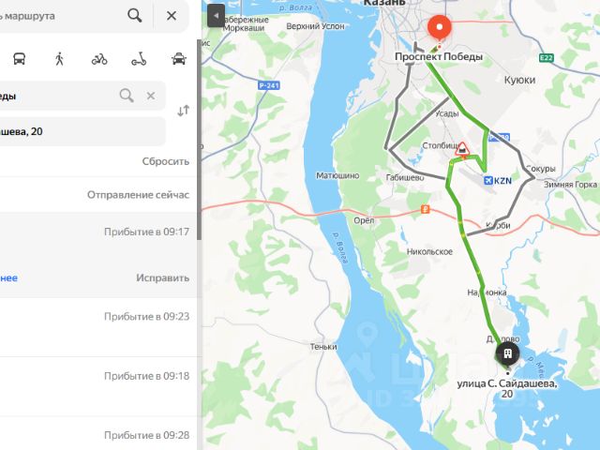Collapse the side panel arrow
This screenshot has height=450, width=600.
pos(216,16)
